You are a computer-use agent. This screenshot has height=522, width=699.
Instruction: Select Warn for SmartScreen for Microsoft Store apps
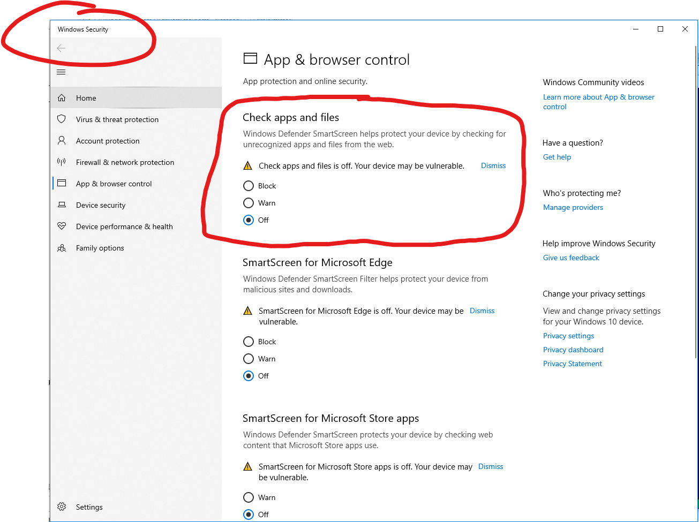[249, 497]
